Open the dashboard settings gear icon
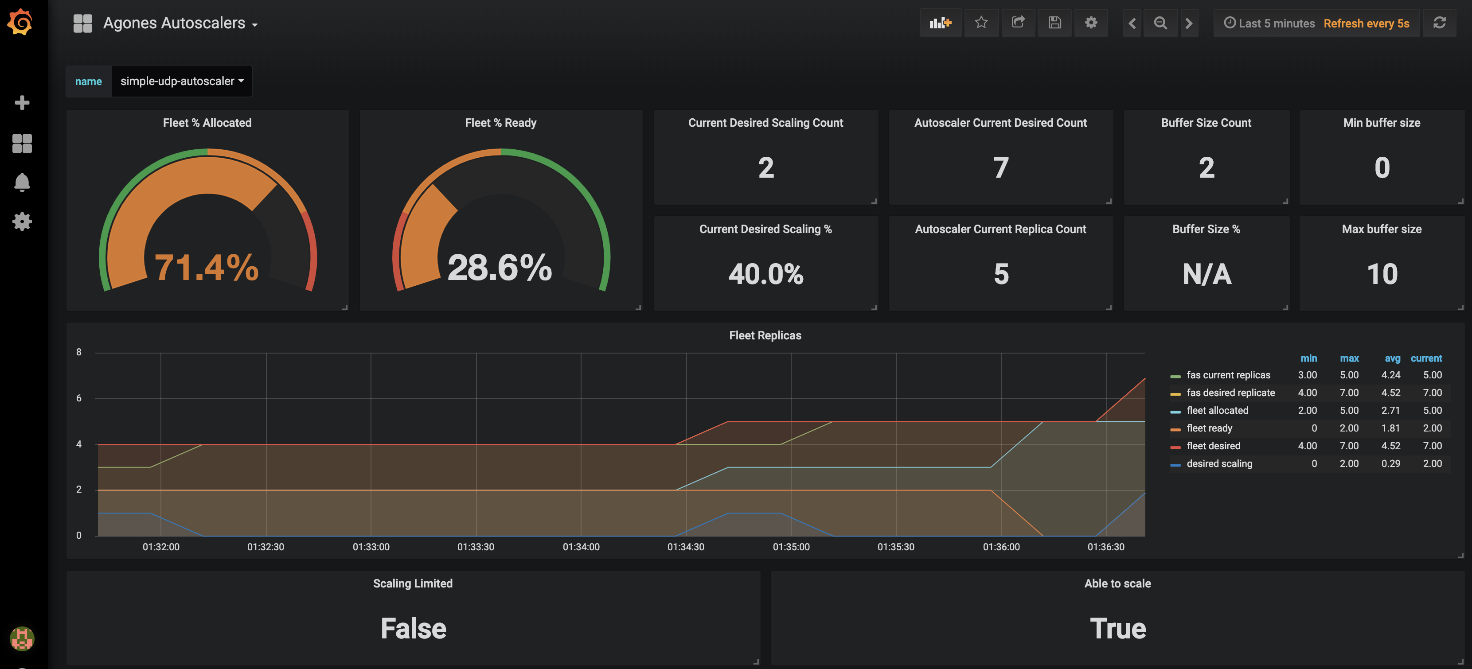This screenshot has height=669, width=1472. pos(1091,23)
